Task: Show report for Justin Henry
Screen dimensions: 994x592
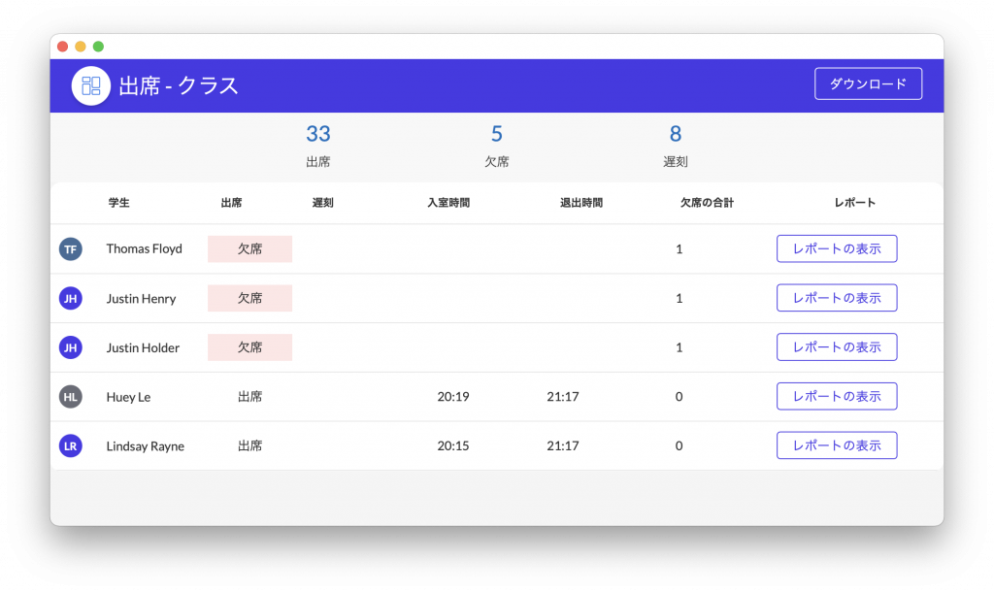Action: pyautogui.click(x=837, y=298)
